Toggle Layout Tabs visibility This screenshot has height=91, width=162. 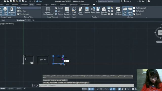click(x=130, y=11)
